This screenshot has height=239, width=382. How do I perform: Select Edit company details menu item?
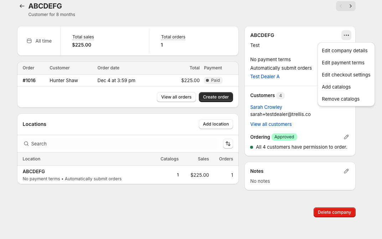[345, 51]
